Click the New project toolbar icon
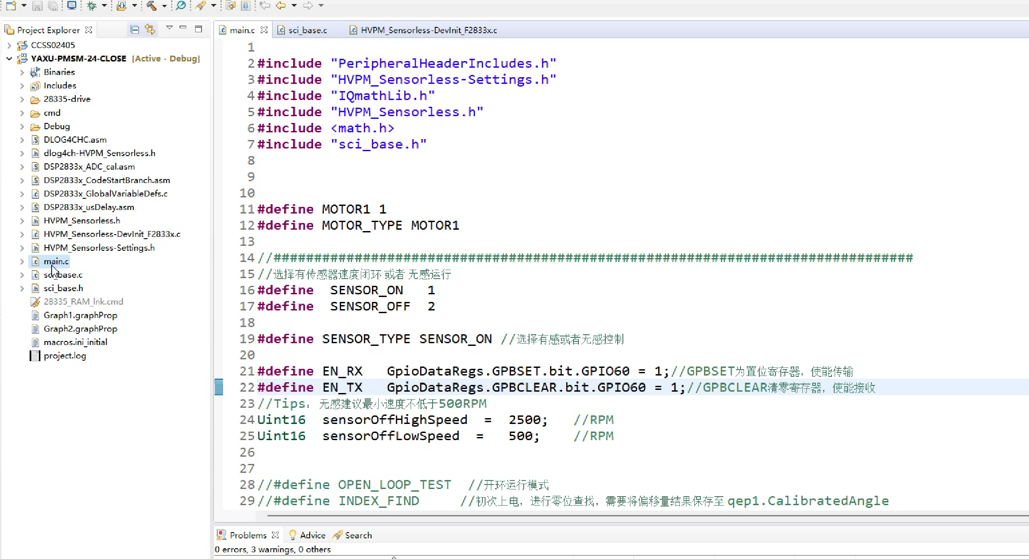 [11, 5]
